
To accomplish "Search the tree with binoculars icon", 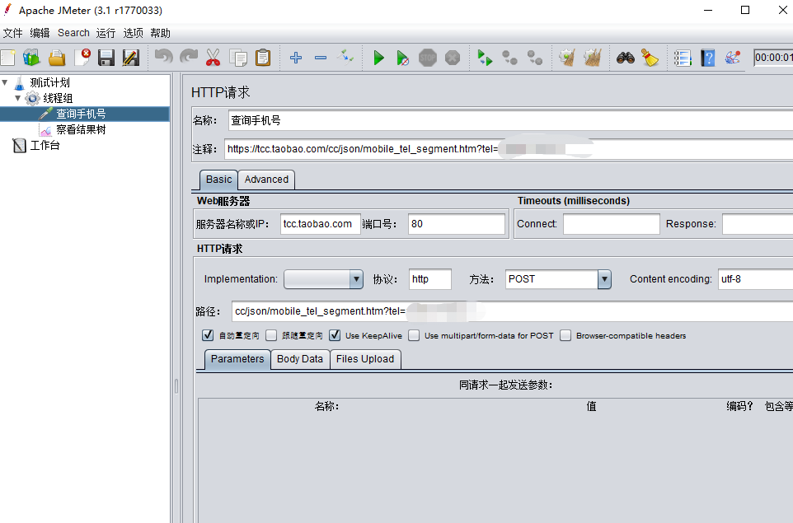I will click(626, 58).
